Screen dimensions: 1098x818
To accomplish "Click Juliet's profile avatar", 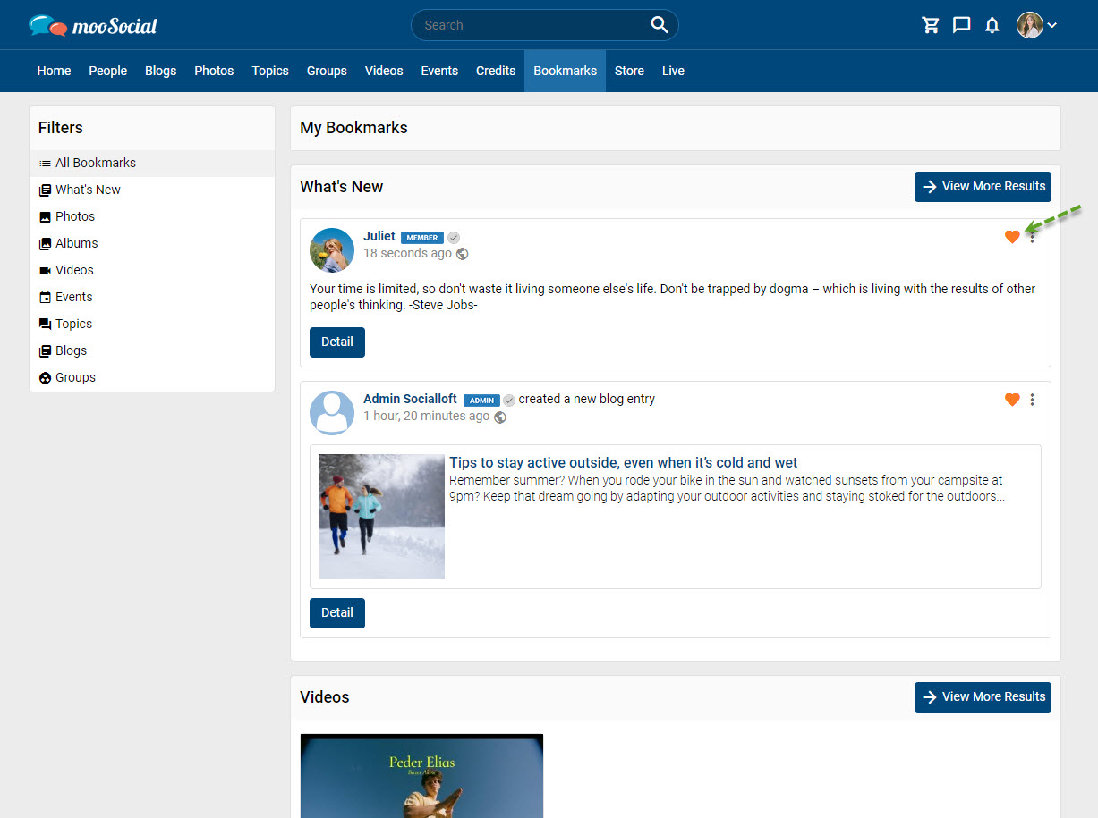I will click(332, 250).
